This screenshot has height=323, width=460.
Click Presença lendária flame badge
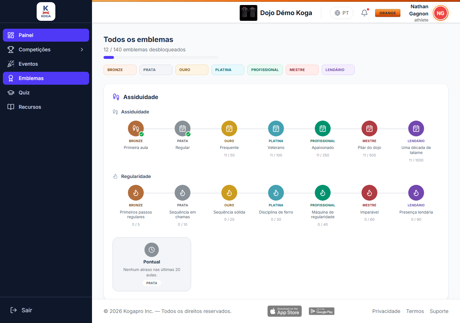coord(416,193)
